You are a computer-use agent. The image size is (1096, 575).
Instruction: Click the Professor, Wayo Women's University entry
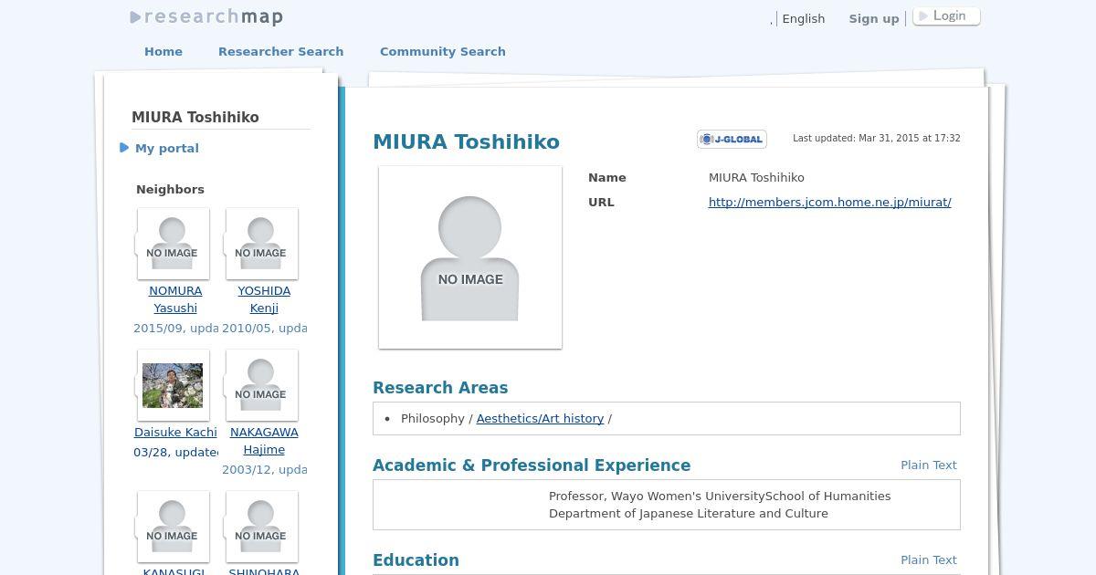click(x=720, y=505)
